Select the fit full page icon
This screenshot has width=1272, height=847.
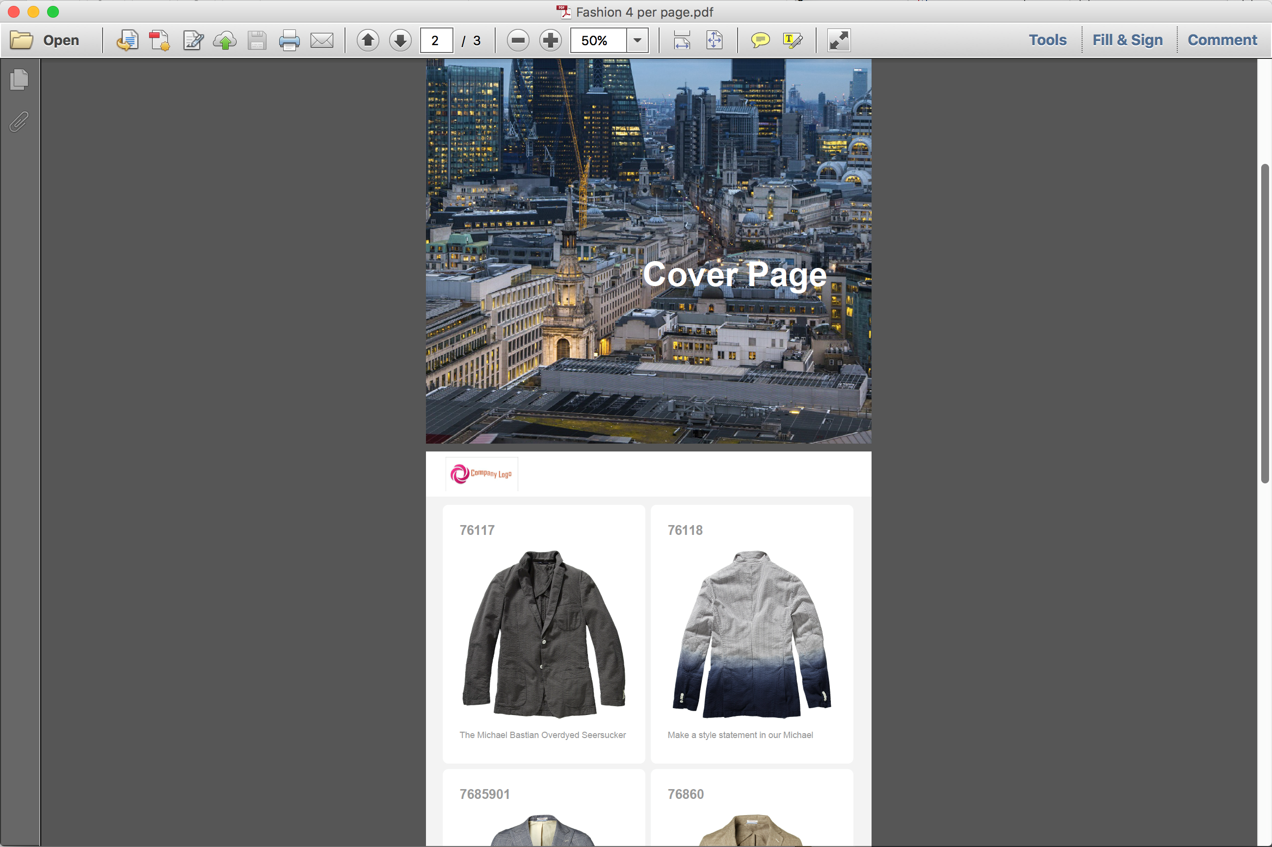coord(714,41)
